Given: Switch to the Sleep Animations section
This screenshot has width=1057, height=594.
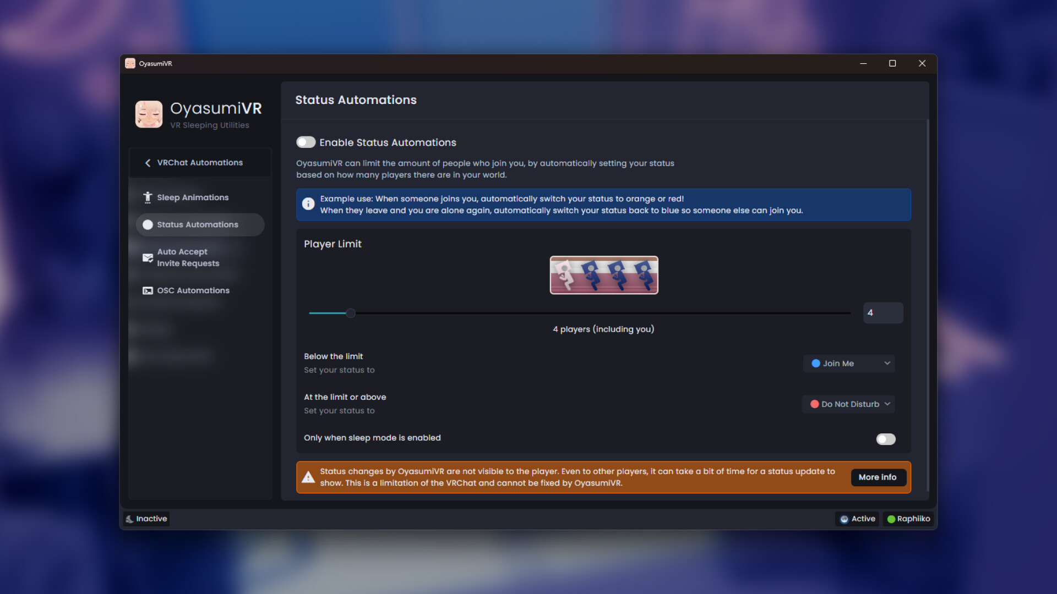Looking at the screenshot, I should click(193, 197).
